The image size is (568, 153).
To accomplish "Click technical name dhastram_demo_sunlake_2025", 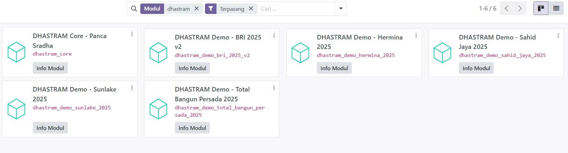I will click(x=72, y=108).
